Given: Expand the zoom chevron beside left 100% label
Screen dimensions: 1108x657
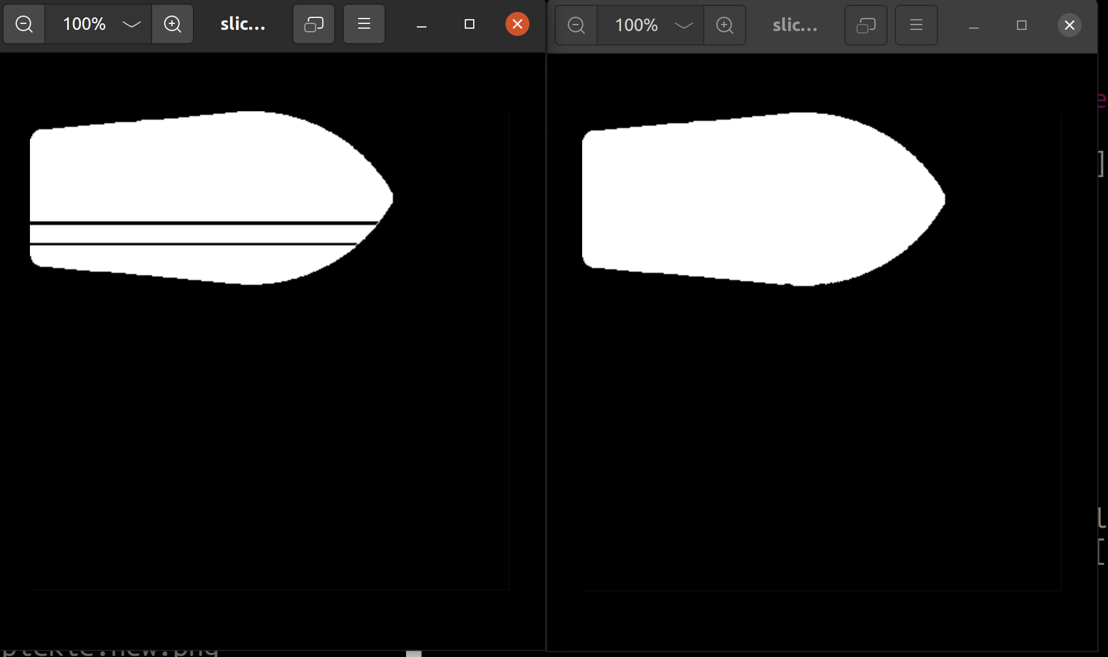Looking at the screenshot, I should tap(131, 24).
